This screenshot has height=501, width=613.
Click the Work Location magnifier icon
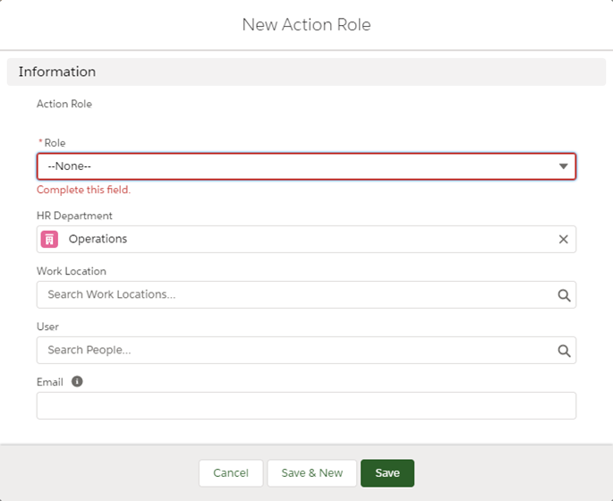564,295
